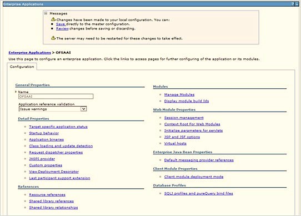Open the JASPI provider link
The width and height of the screenshot is (301, 216).
(42, 159)
